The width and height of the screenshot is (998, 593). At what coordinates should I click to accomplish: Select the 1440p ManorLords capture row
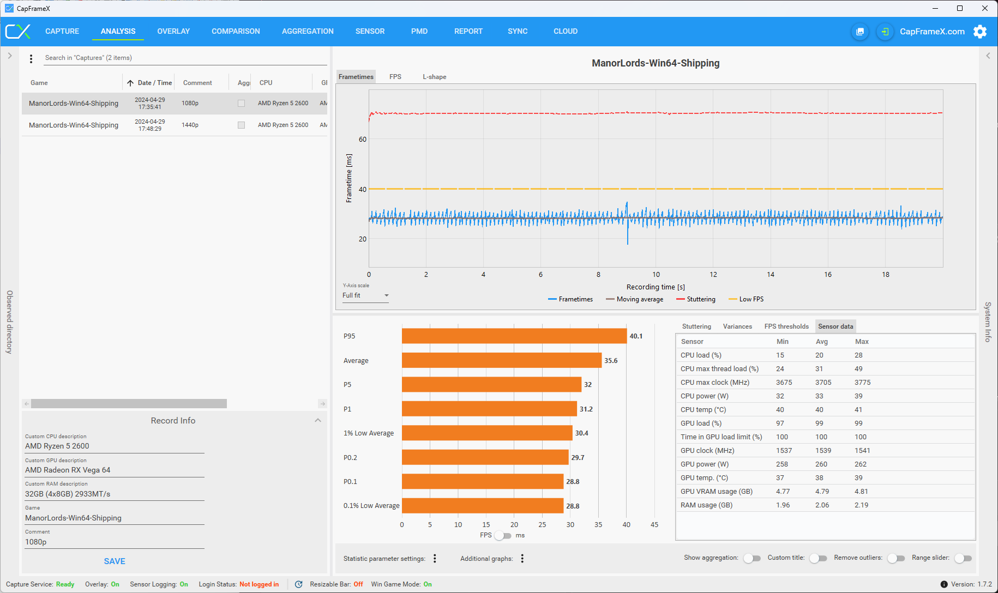(x=175, y=125)
